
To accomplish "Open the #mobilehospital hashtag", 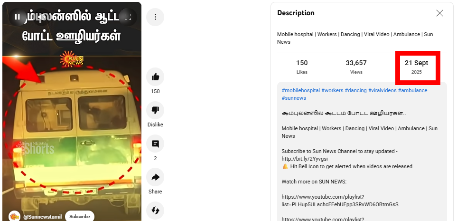I will pyautogui.click(x=301, y=90).
